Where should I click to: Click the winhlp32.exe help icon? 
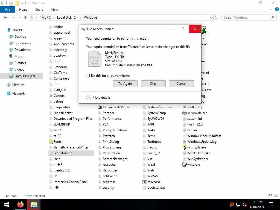point(185,147)
